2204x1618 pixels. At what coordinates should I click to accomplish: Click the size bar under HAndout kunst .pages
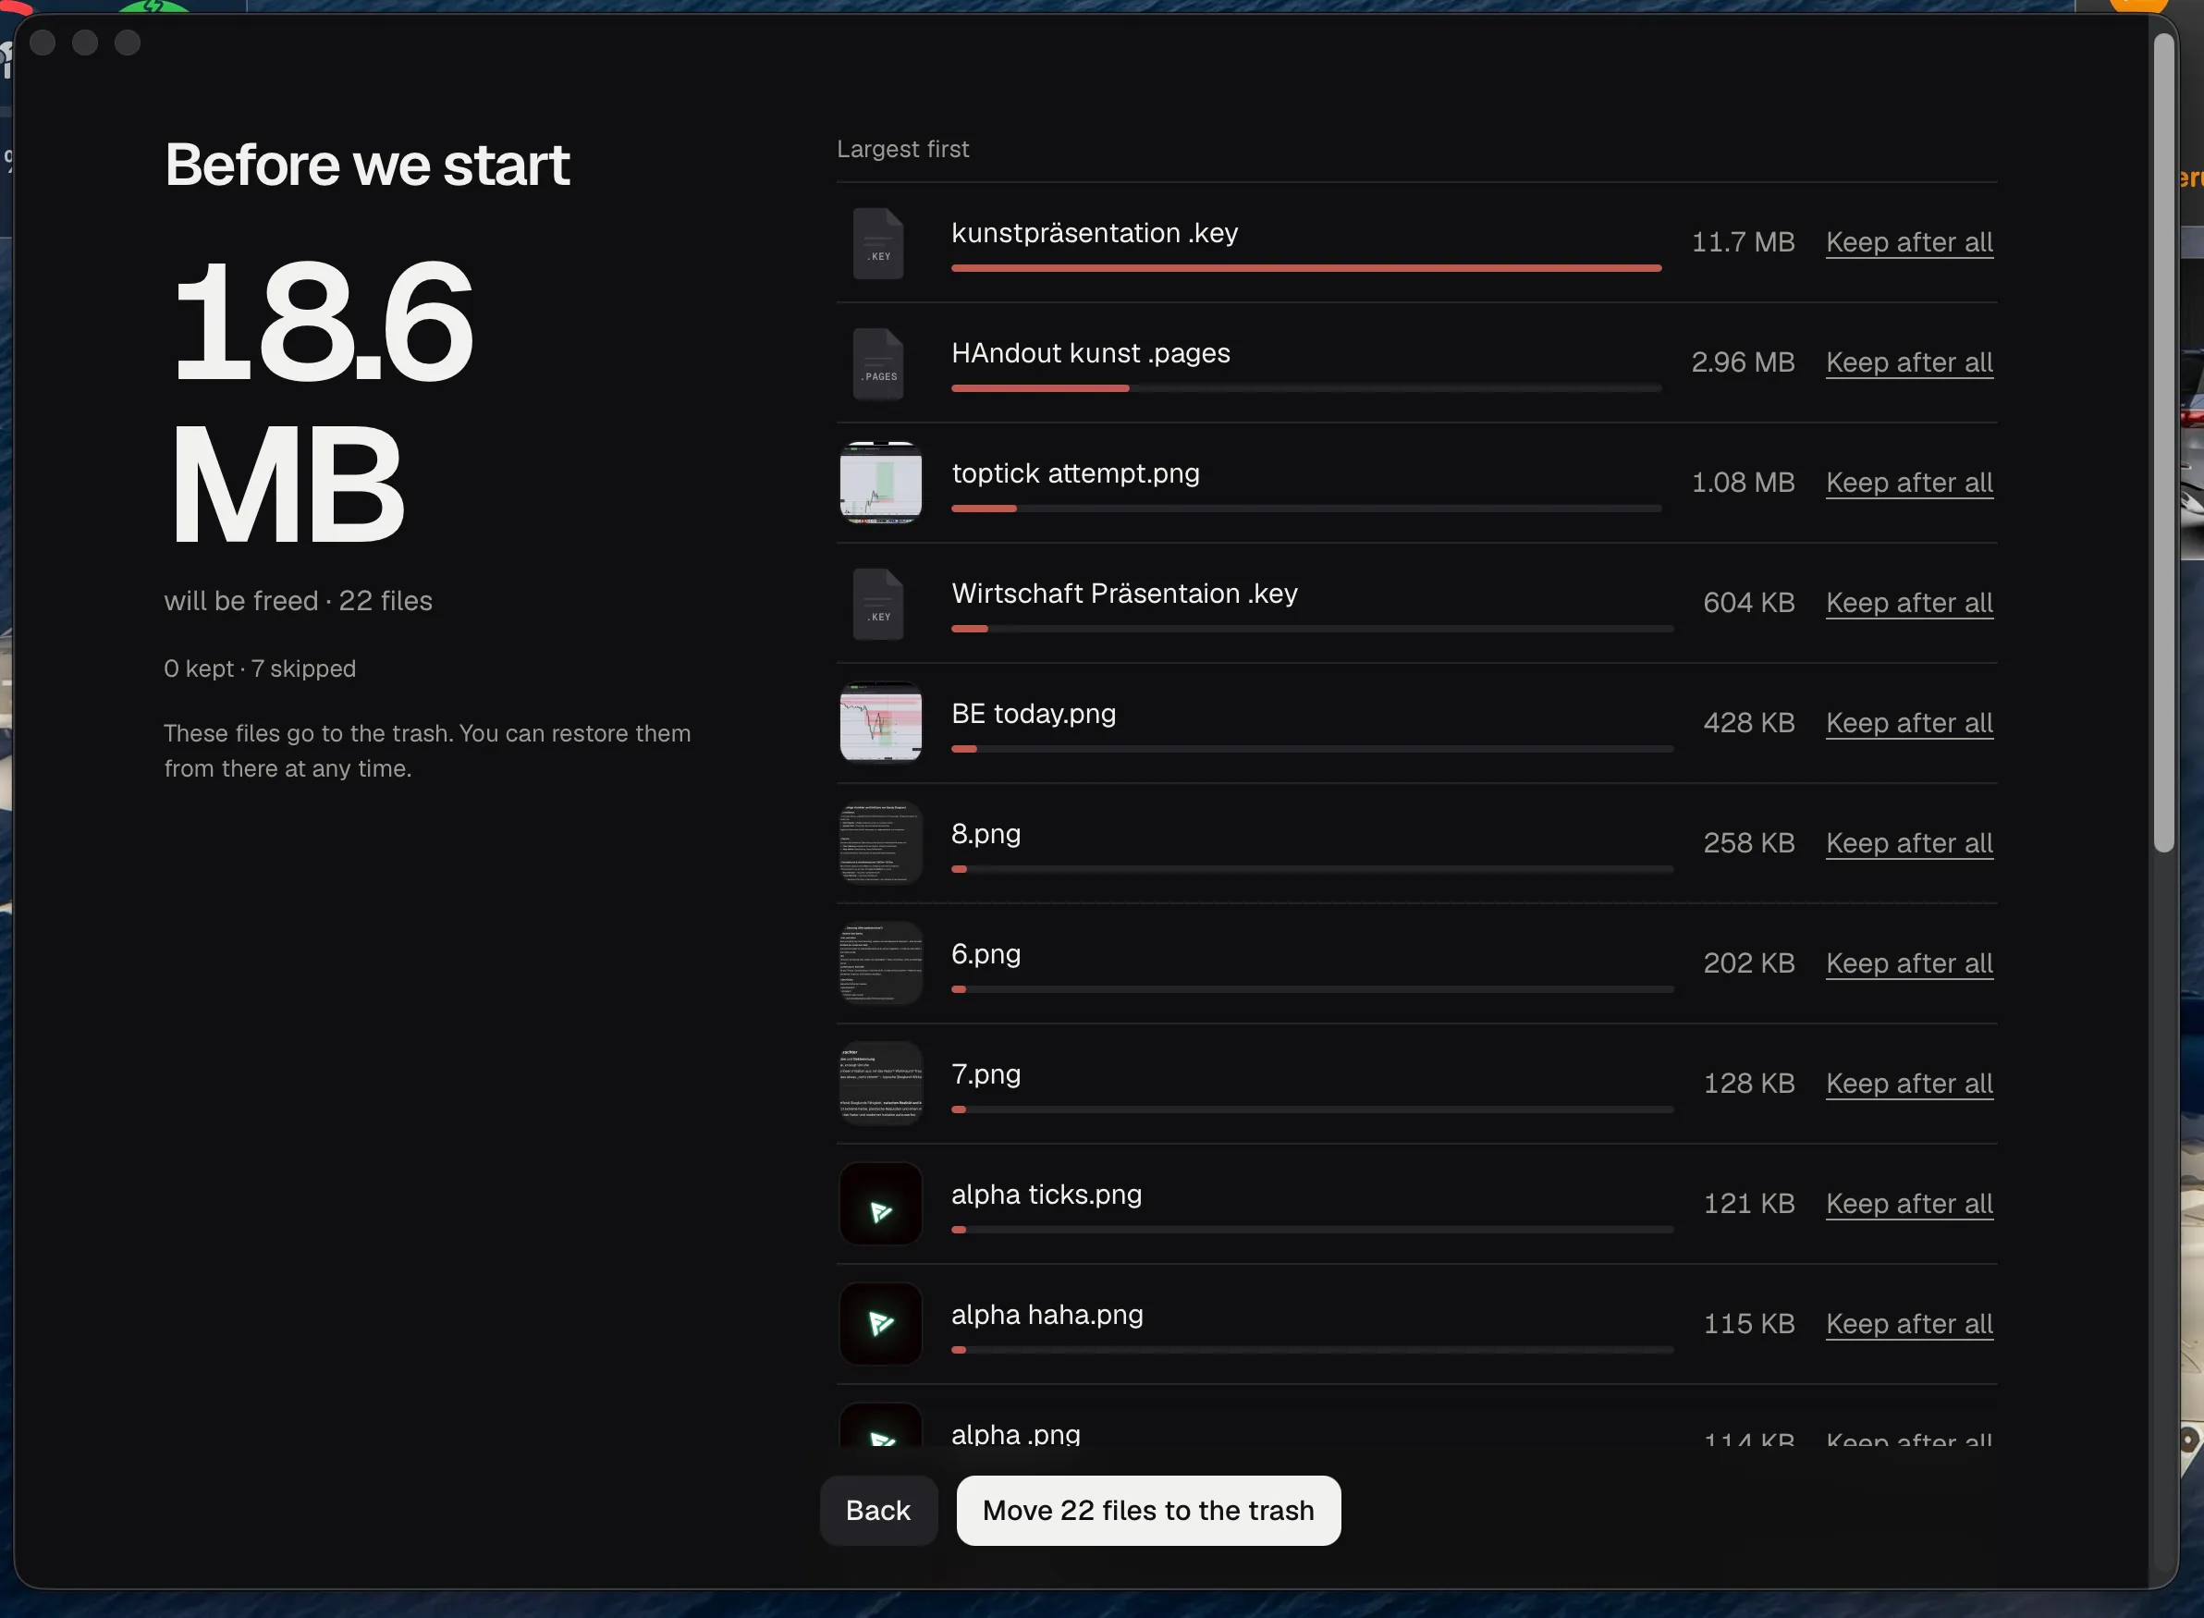click(1306, 389)
